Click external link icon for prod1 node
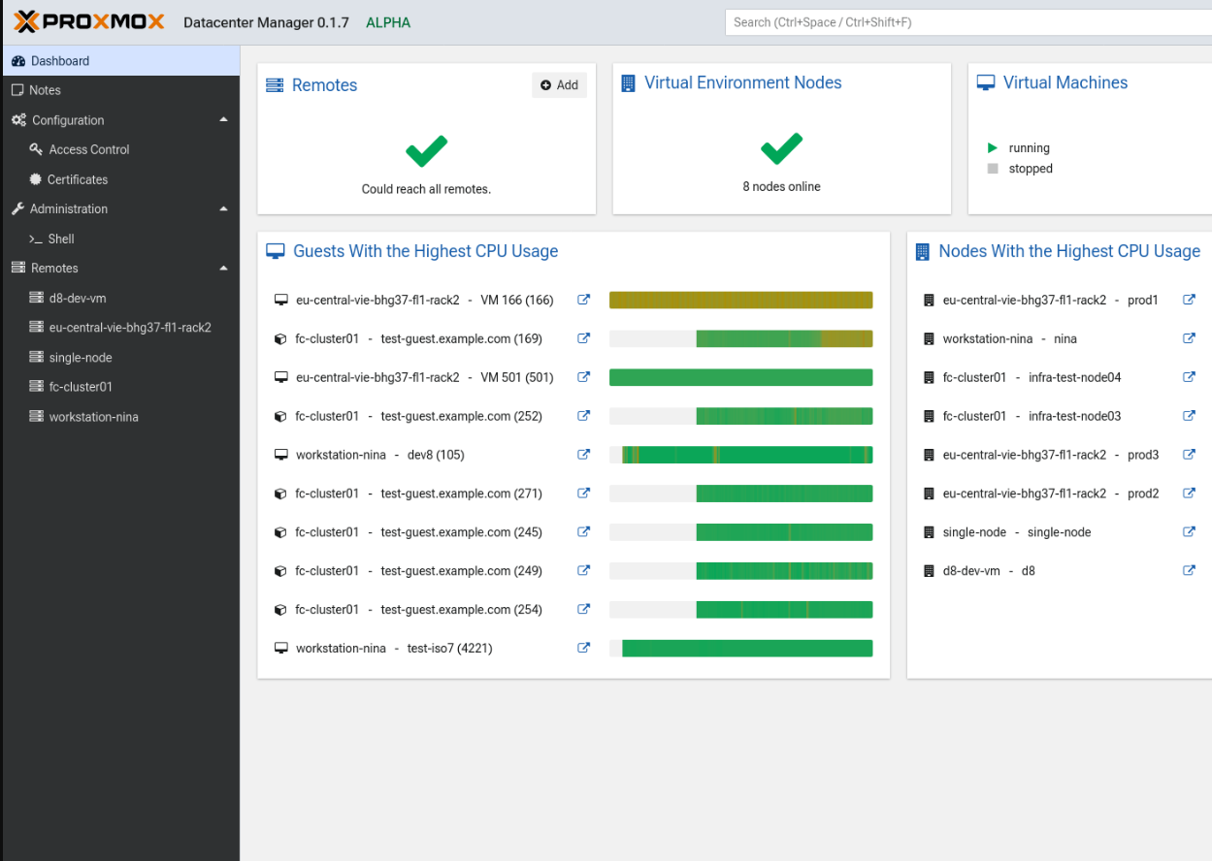The height and width of the screenshot is (861, 1212). pos(1189,300)
